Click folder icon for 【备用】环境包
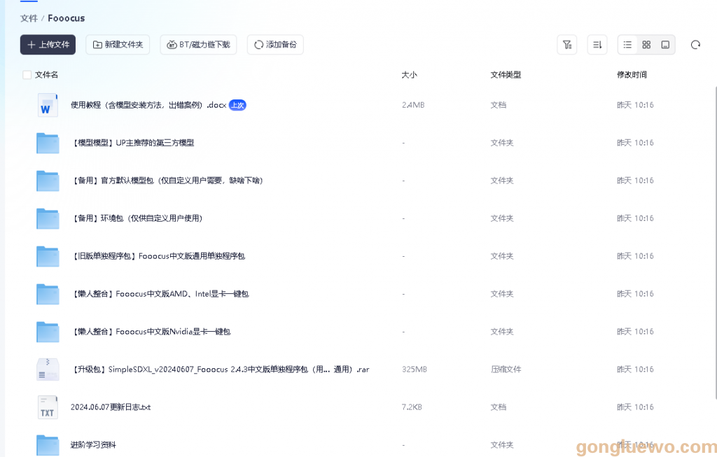 [48, 218]
